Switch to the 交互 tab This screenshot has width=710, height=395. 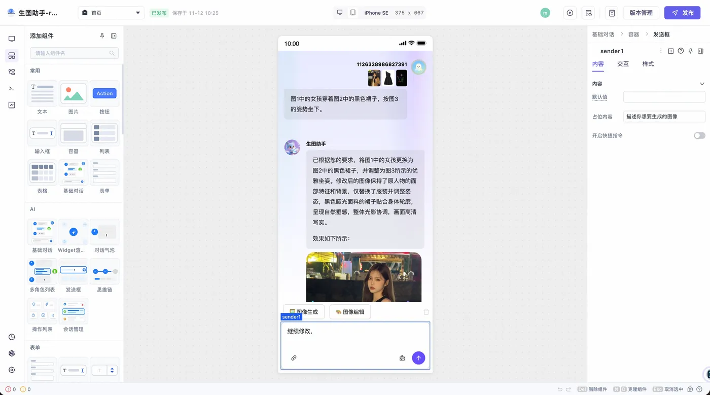(x=623, y=64)
